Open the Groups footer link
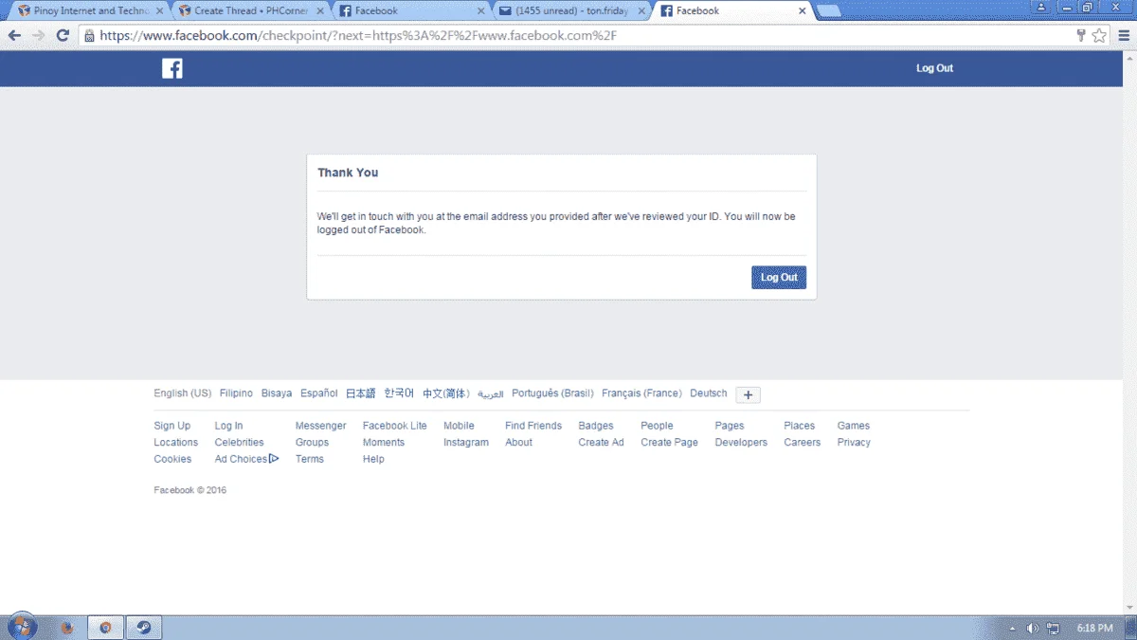Image resolution: width=1137 pixels, height=640 pixels. click(312, 443)
